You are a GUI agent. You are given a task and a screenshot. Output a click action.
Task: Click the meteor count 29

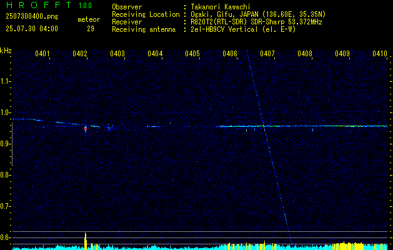pos(91,29)
